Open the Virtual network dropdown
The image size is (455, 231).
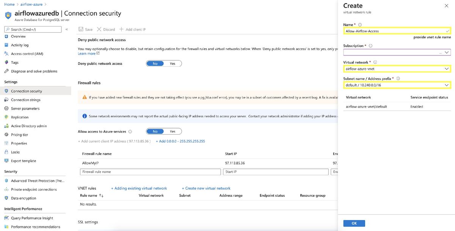397,69
